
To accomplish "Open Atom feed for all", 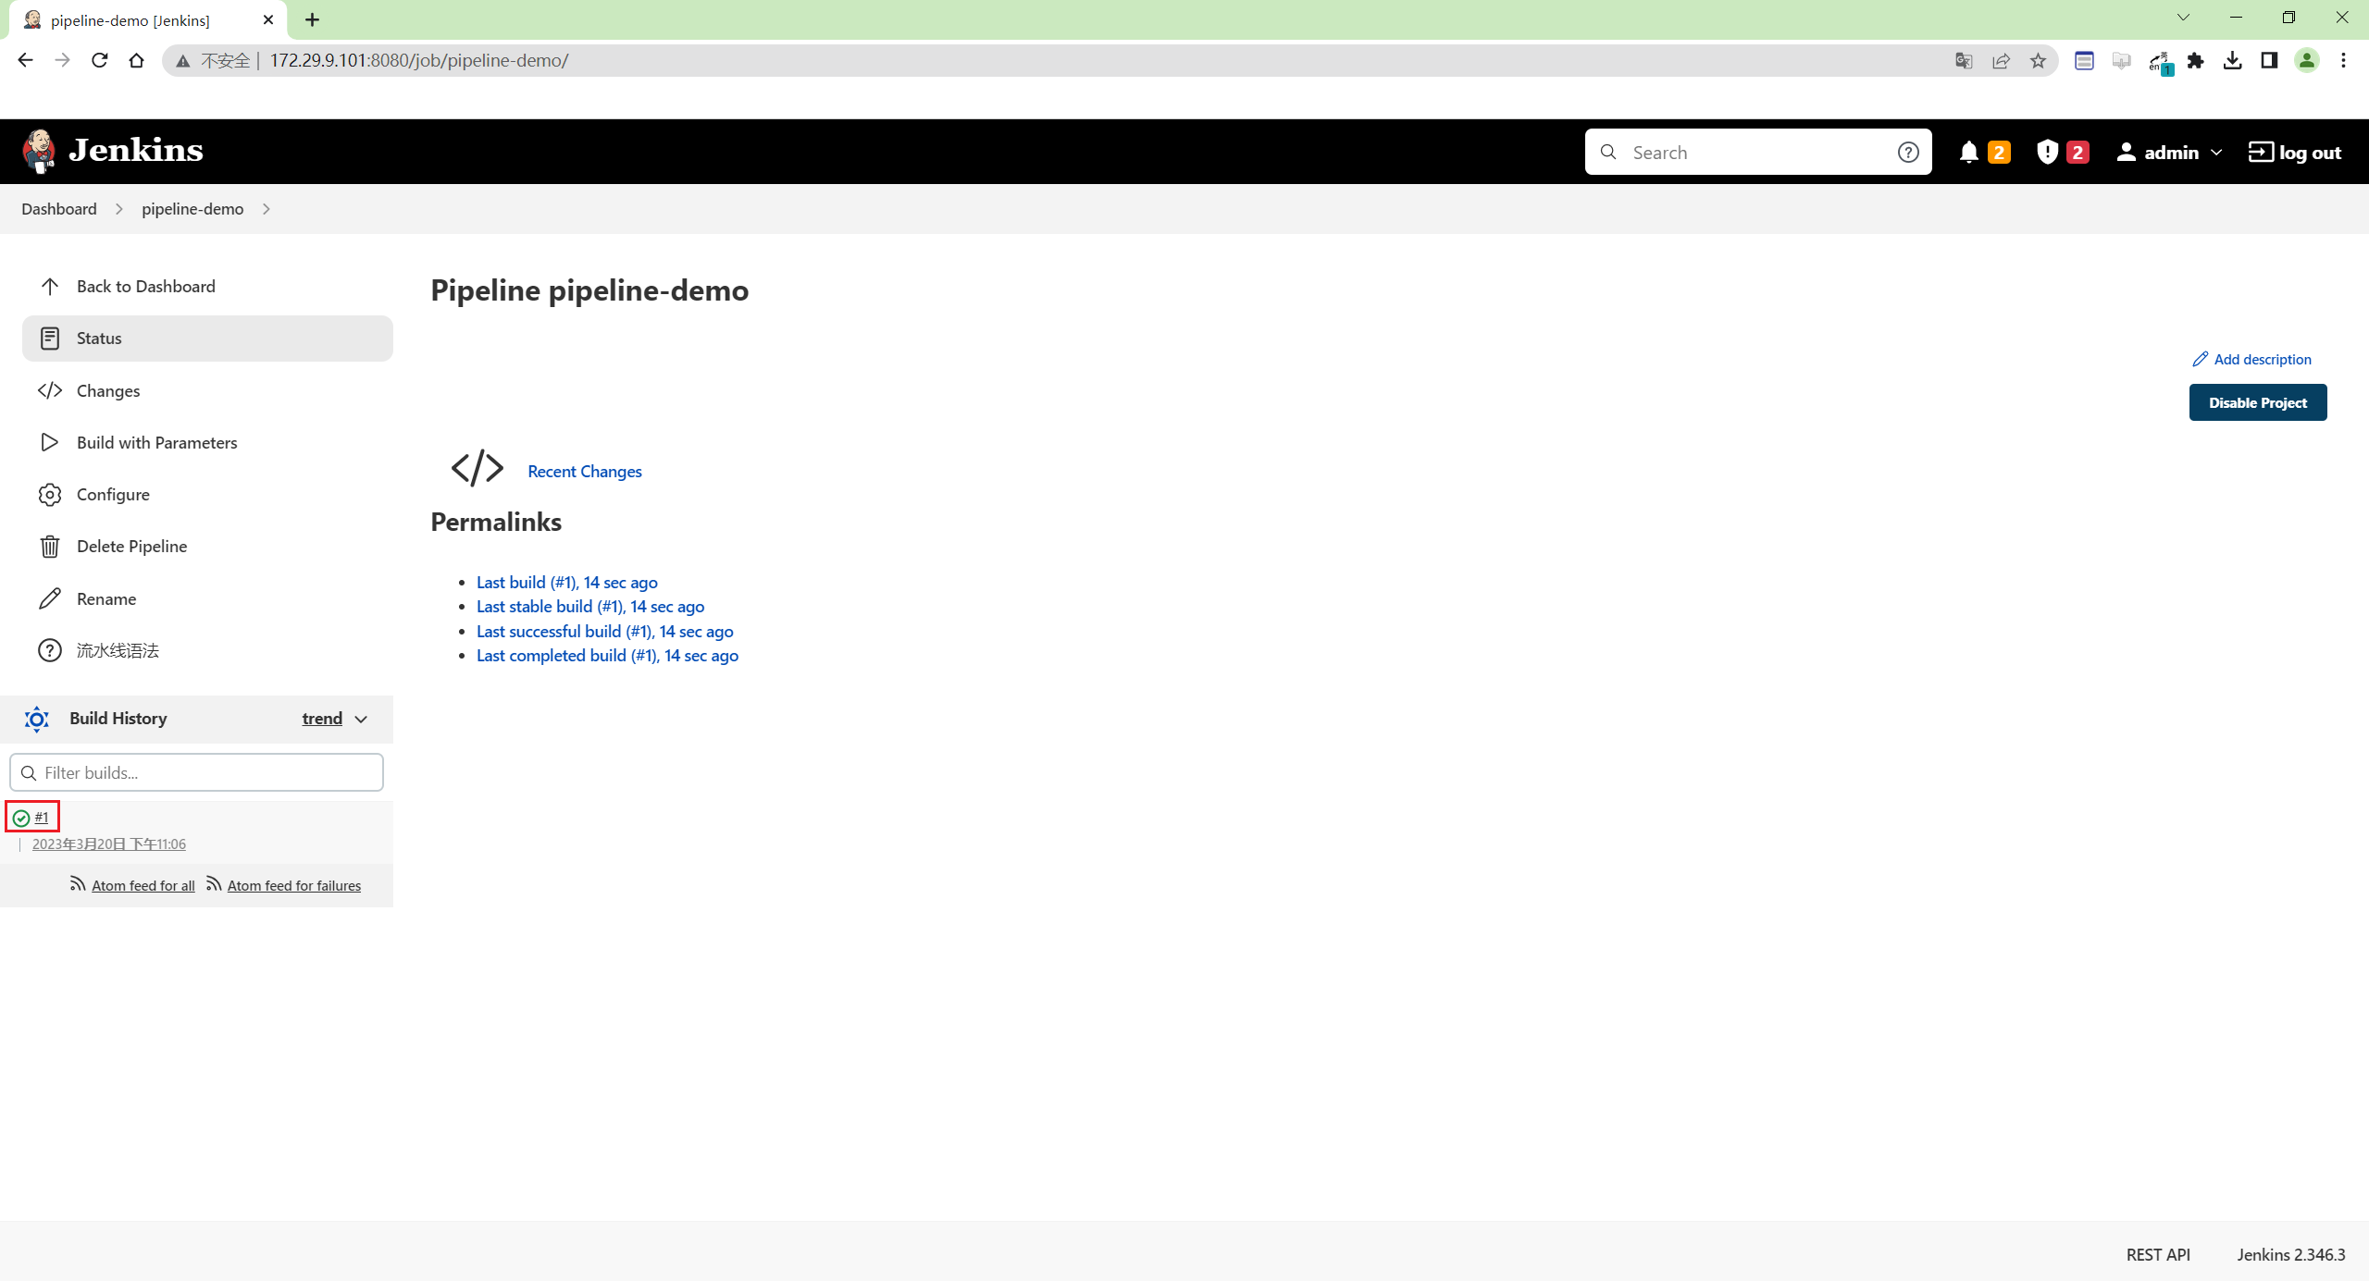I will coord(143,885).
